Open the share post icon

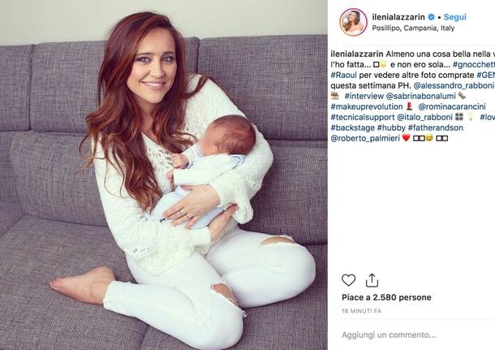(372, 280)
